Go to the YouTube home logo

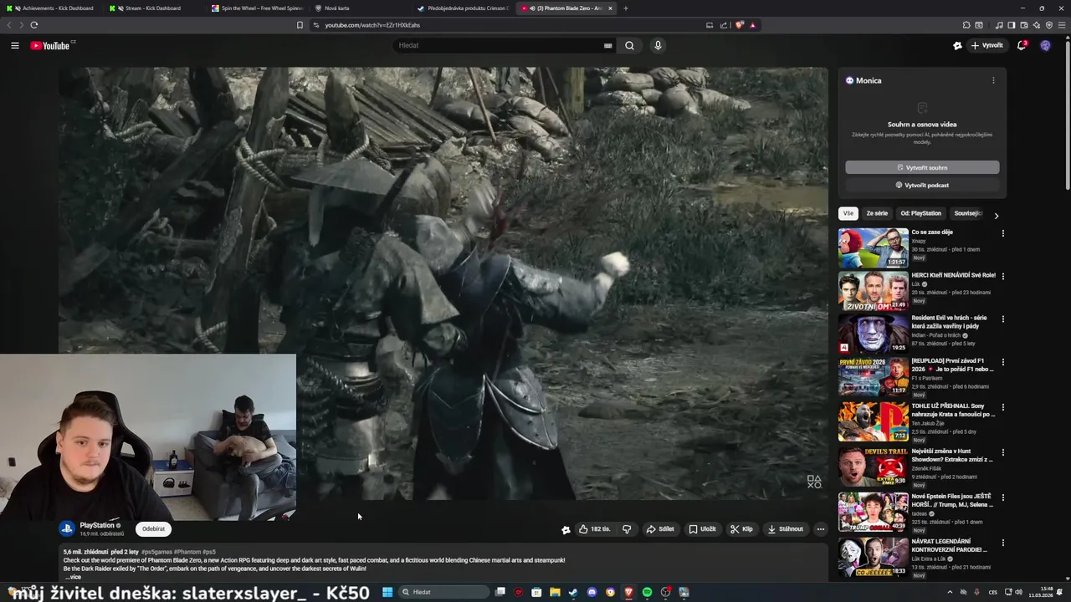click(x=52, y=45)
